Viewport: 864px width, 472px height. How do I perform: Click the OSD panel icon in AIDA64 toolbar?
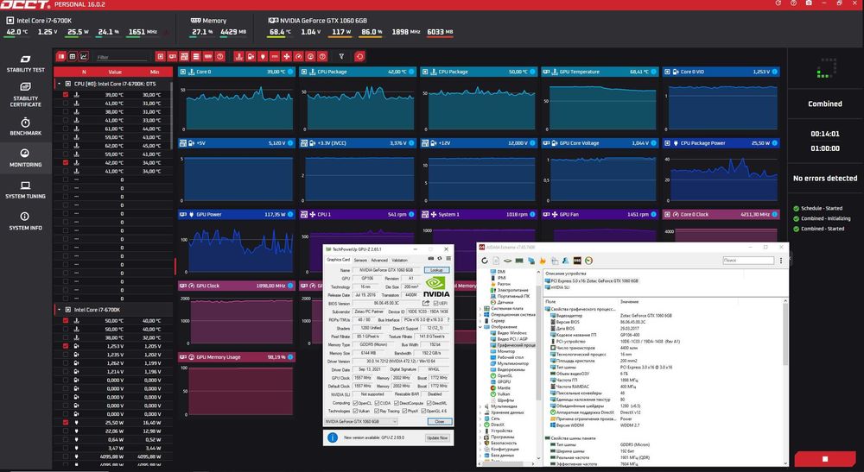tap(577, 261)
